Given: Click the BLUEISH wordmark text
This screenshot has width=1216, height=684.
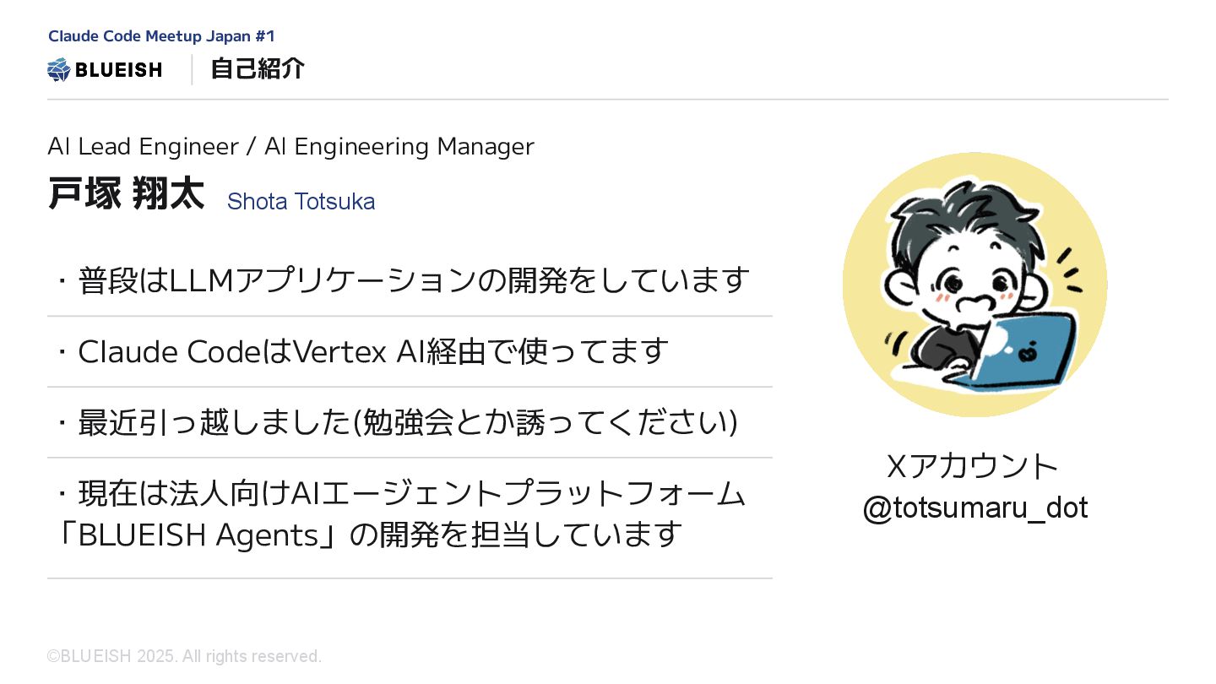Looking at the screenshot, I should coord(118,70).
